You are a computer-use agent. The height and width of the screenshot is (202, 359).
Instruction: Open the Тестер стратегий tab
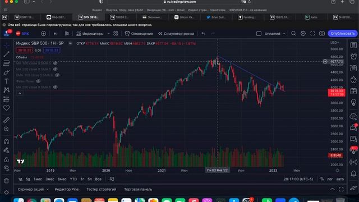tap(101, 190)
